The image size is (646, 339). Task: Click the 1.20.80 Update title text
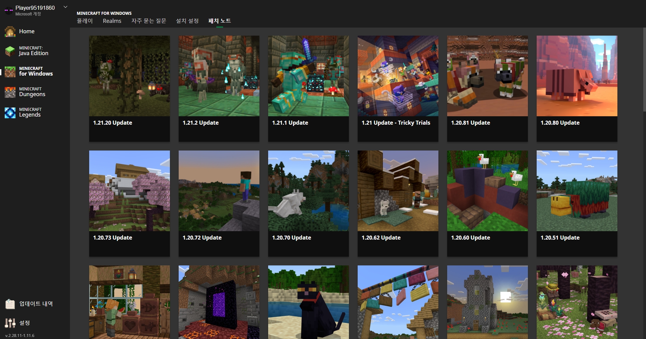[560, 123]
